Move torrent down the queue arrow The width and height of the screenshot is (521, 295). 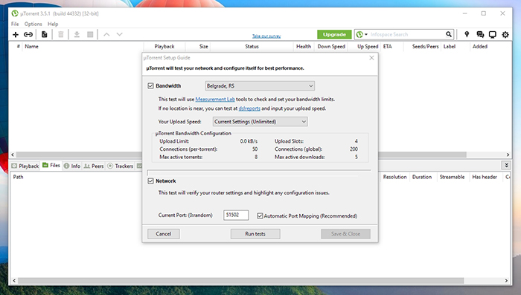[120, 34]
